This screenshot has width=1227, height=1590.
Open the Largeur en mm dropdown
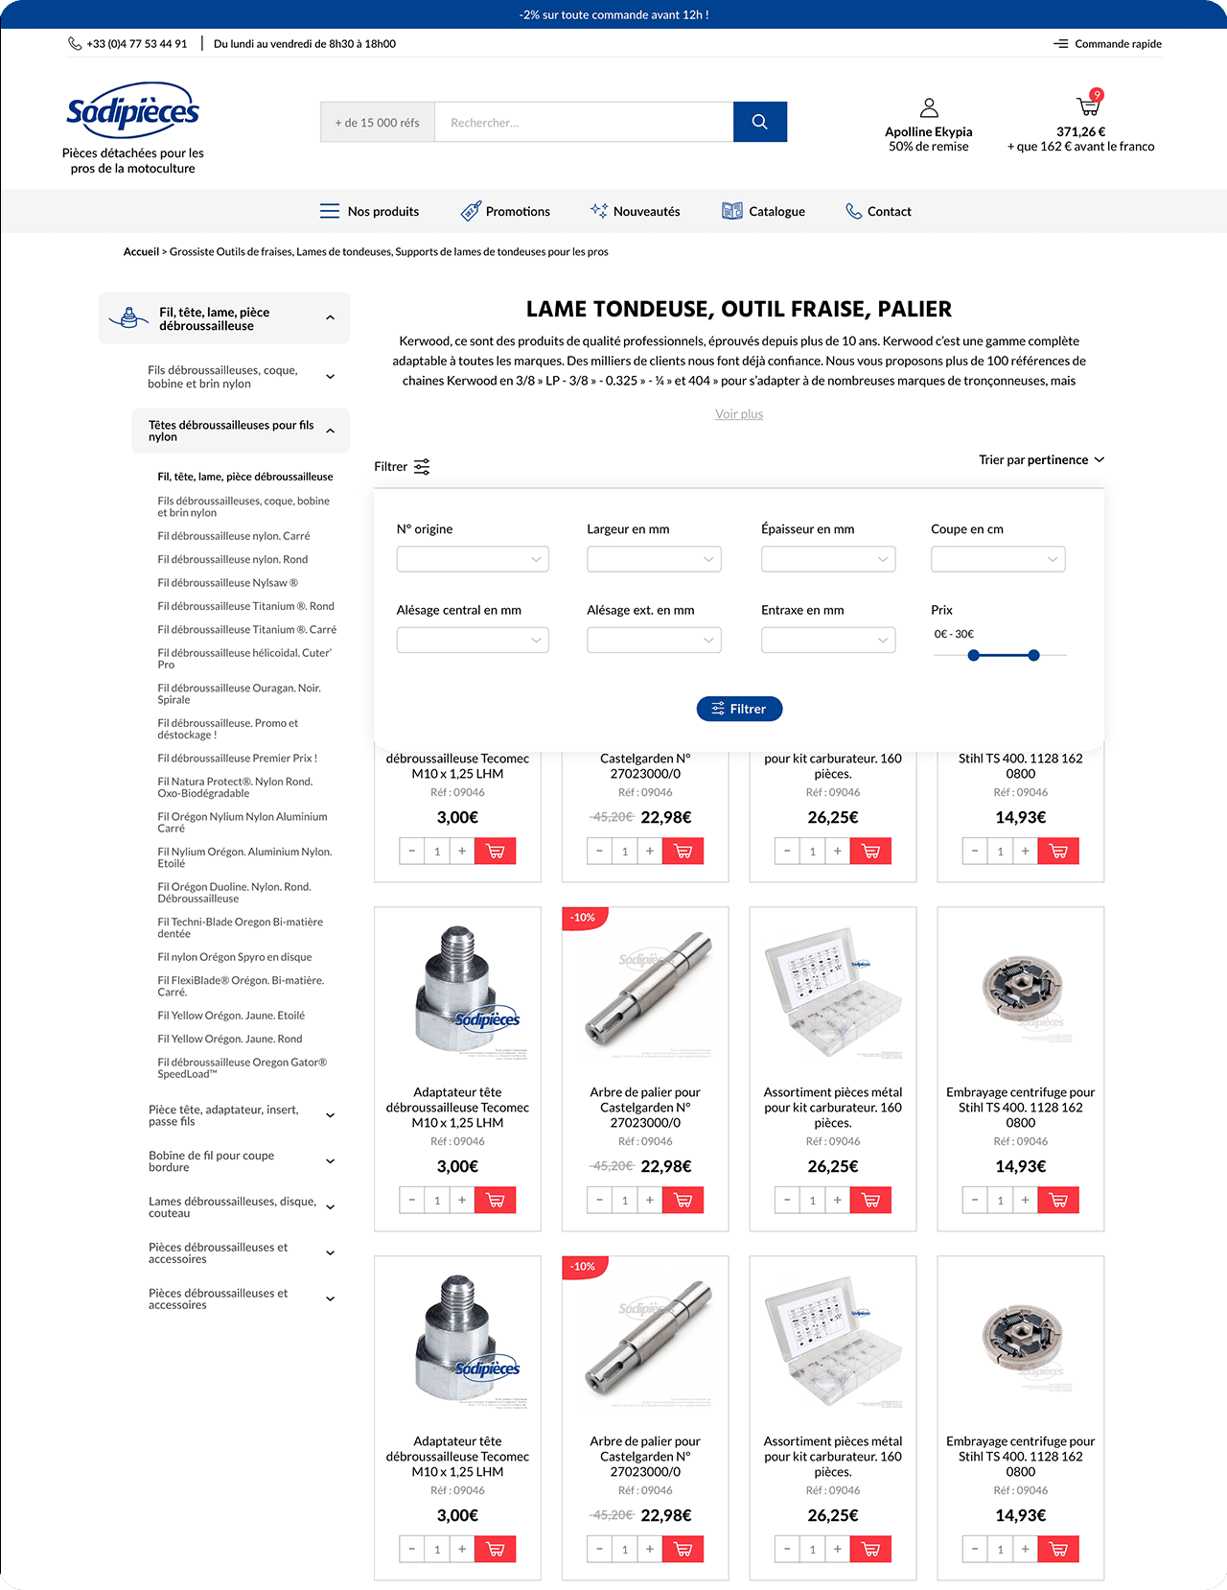[654, 559]
